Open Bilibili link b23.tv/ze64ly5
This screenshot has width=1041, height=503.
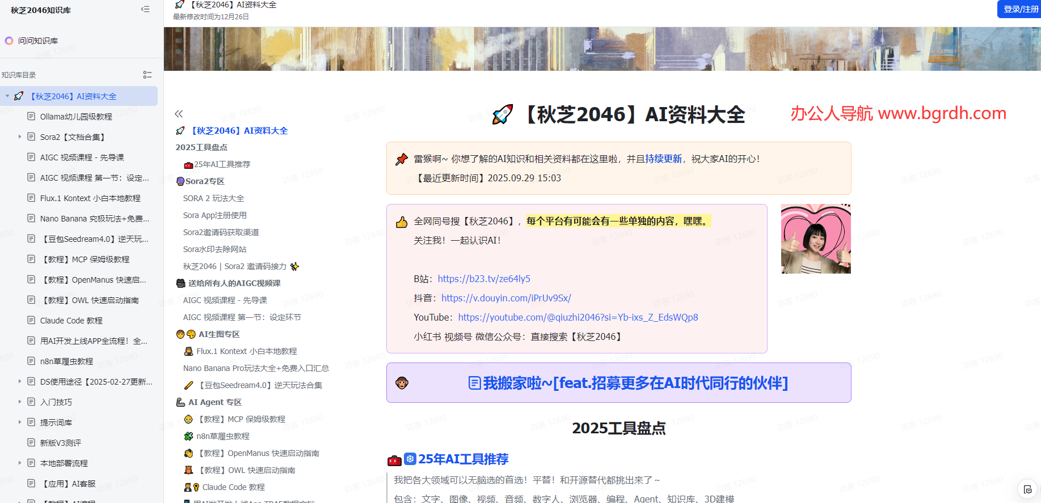(x=484, y=279)
